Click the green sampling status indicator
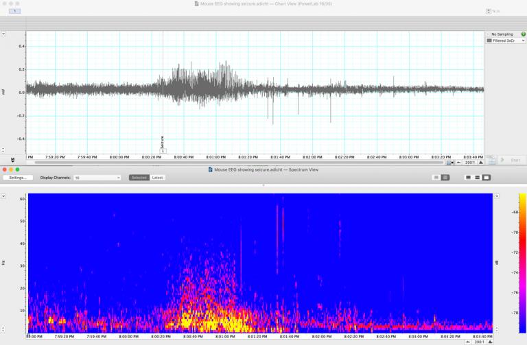Image resolution: width=527 pixels, height=345 pixels. [523, 34]
